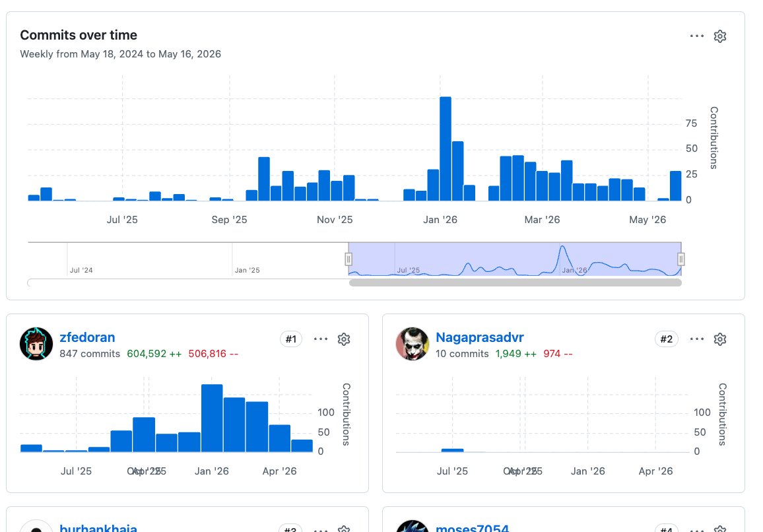The image size is (763, 532).
Task: Click 'Jul '24' label in range navigator
Action: coord(81,270)
